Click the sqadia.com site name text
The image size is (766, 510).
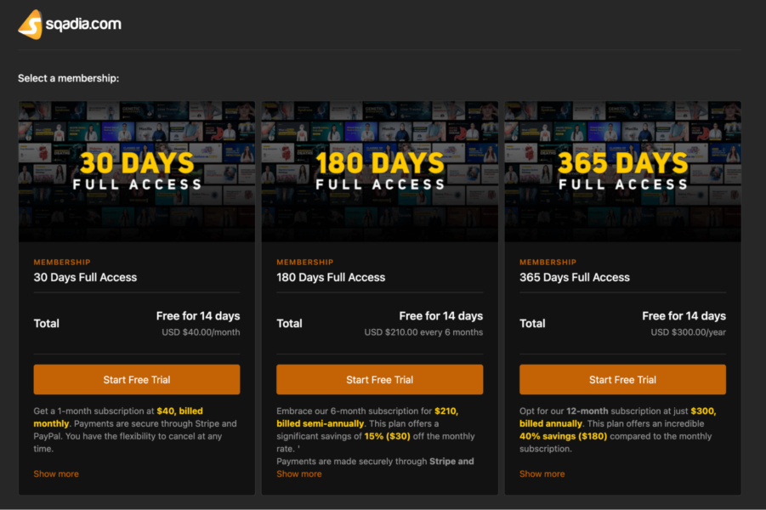click(82, 24)
